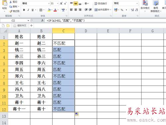The width and height of the screenshot is (166, 125).
Task: Open the font name dropdown
Action: 49,3
